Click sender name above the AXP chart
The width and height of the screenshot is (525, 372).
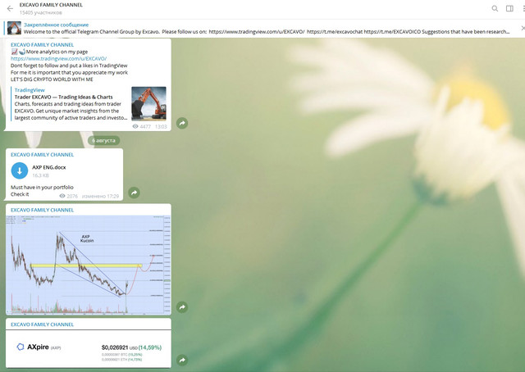(x=42, y=210)
